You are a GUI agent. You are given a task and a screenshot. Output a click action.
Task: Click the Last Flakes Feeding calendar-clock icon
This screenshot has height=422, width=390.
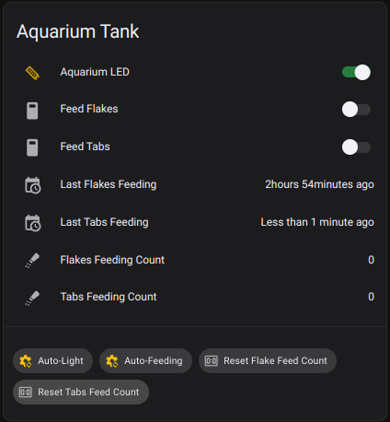click(33, 185)
